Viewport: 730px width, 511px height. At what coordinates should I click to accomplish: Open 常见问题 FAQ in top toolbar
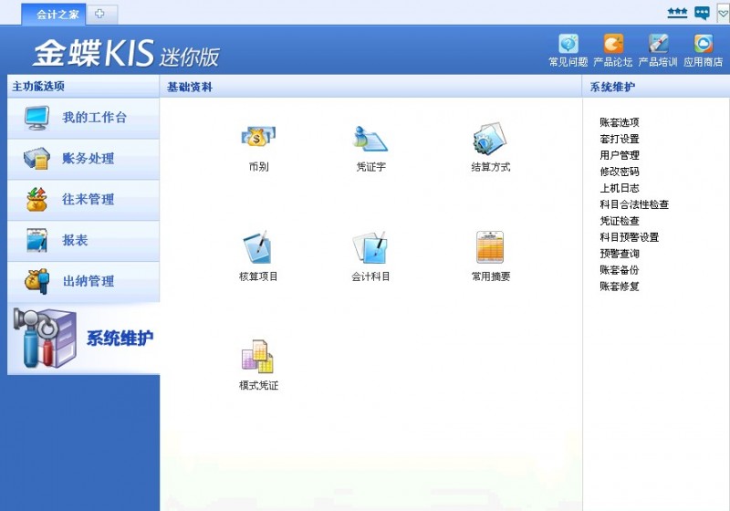(568, 44)
